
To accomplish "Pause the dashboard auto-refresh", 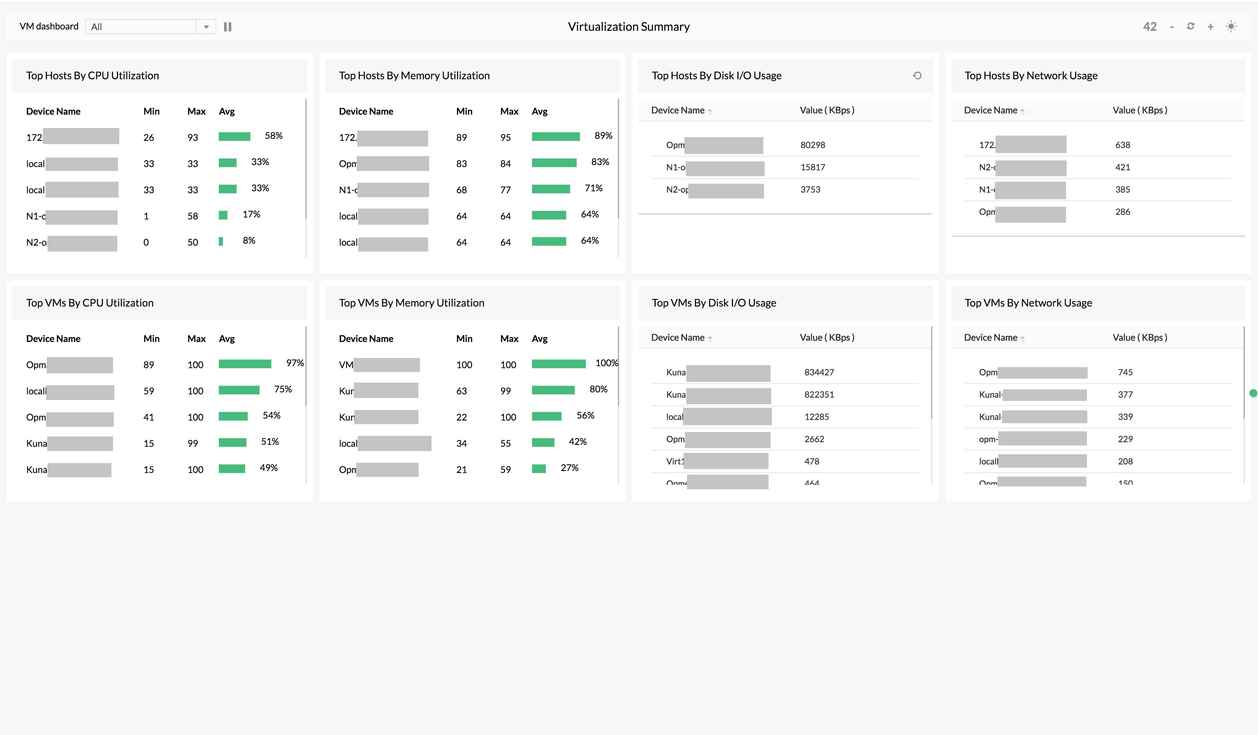I will (x=228, y=27).
